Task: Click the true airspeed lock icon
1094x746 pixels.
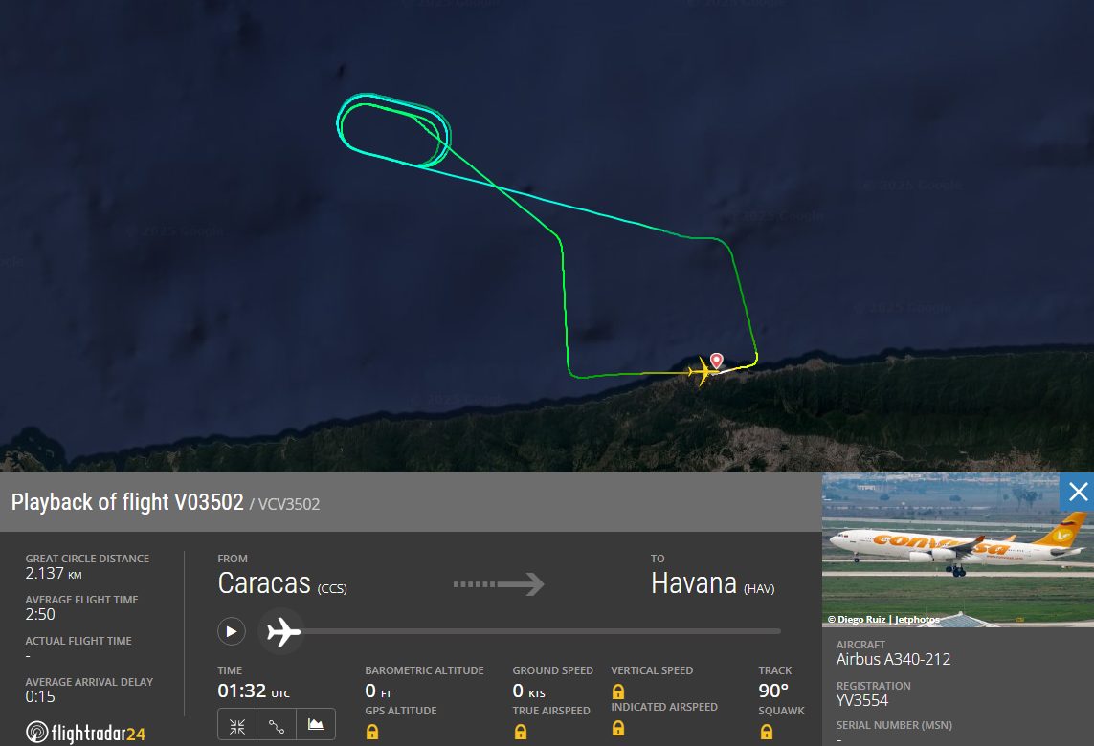Action: click(x=520, y=732)
